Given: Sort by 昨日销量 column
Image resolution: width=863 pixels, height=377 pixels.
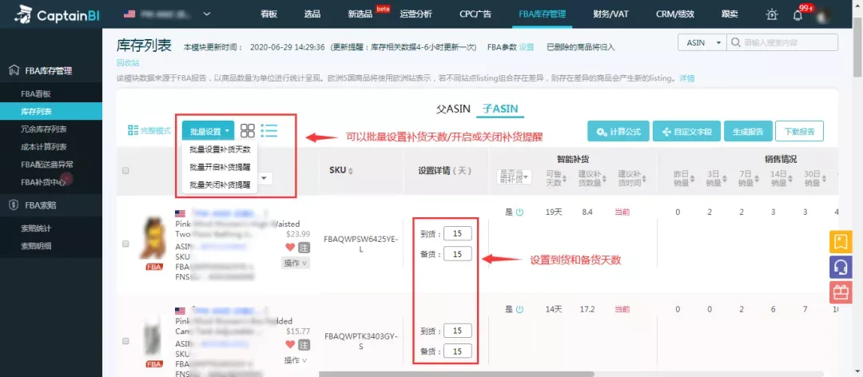Looking at the screenshot, I should [x=692, y=178].
